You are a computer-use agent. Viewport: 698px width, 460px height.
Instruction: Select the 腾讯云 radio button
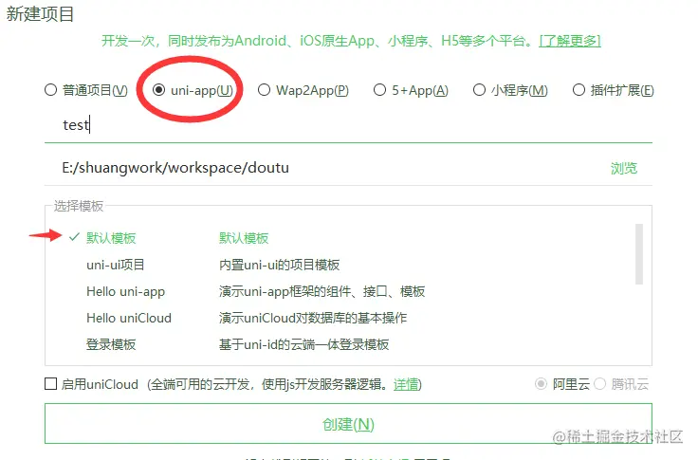coord(599,384)
